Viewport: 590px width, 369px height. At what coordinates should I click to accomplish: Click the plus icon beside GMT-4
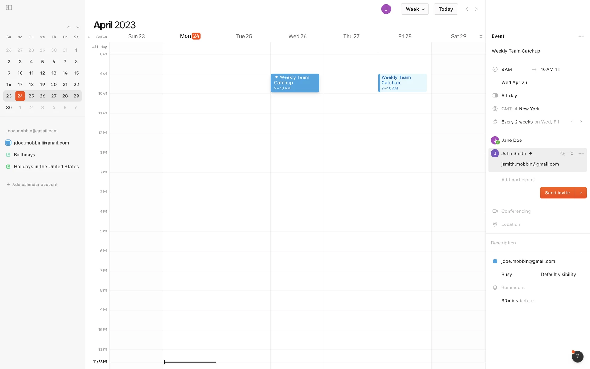click(x=89, y=37)
